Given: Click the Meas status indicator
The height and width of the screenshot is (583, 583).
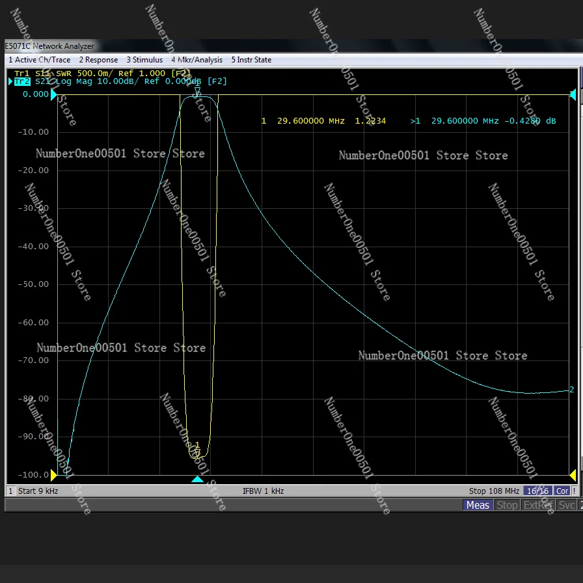Looking at the screenshot, I should [x=478, y=506].
